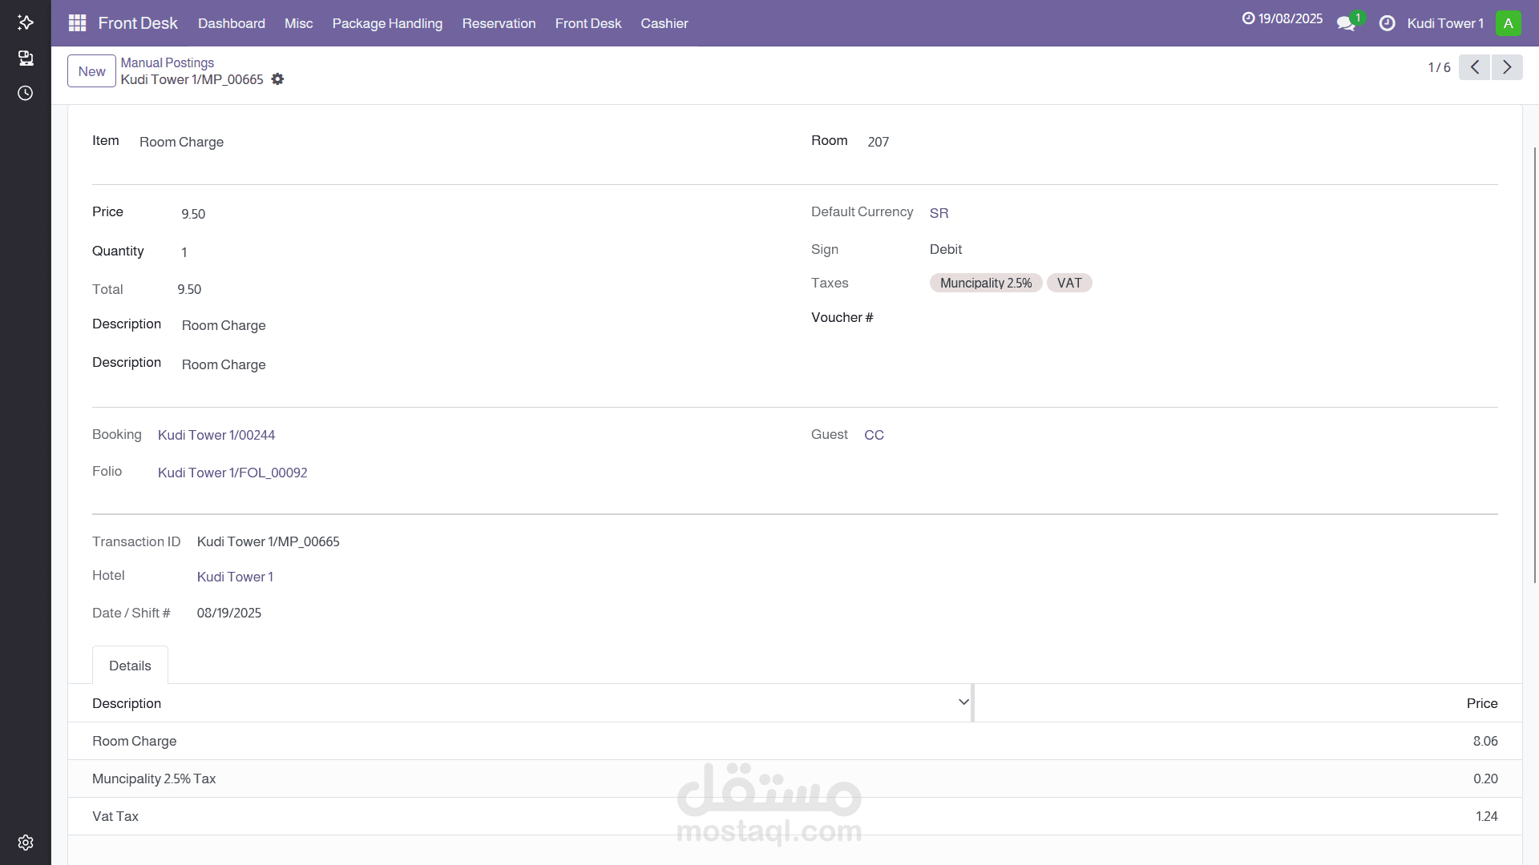The image size is (1539, 865).
Task: Click the clock icon in left sidebar
Action: [26, 93]
